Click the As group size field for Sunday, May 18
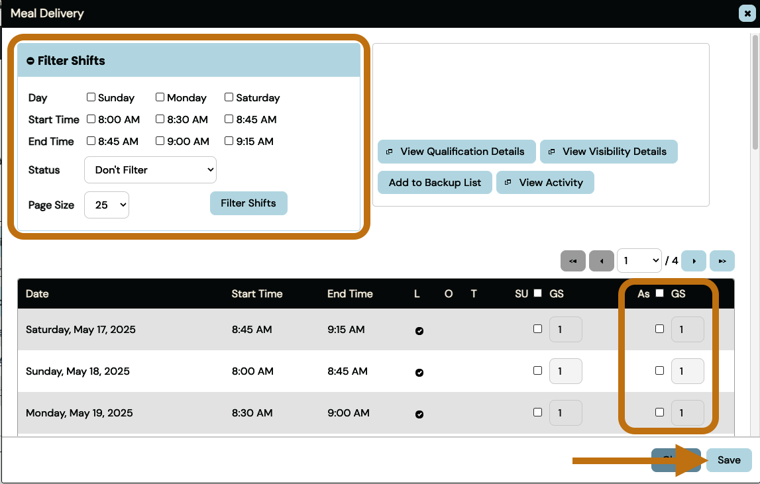 [x=687, y=371]
